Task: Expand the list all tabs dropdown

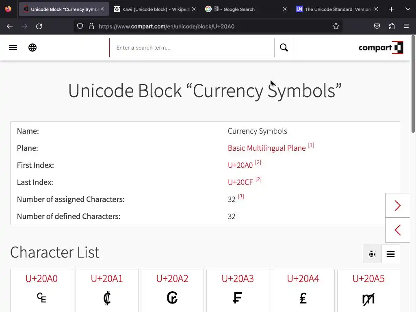Action: 407,9
